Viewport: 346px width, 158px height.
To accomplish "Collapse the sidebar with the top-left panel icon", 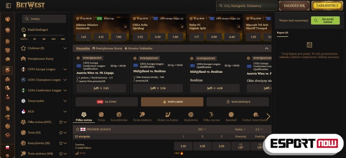I will tap(8, 6).
